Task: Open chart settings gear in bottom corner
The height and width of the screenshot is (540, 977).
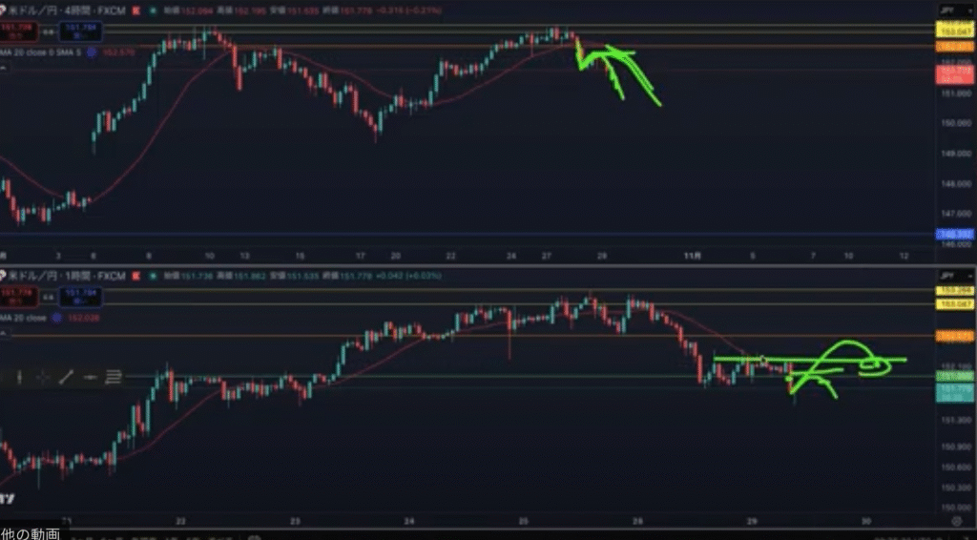Action: click(956, 522)
